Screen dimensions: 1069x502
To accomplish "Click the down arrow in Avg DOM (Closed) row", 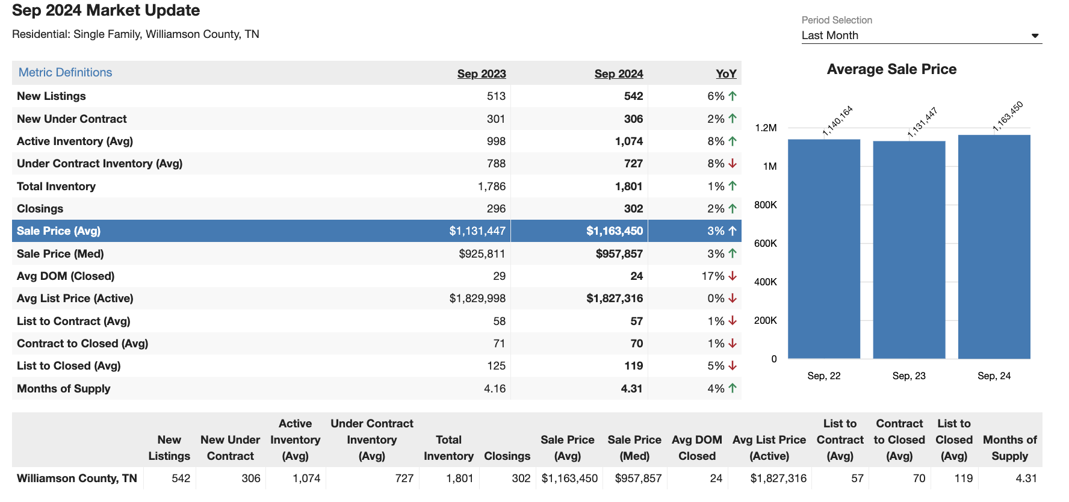I will coord(733,276).
